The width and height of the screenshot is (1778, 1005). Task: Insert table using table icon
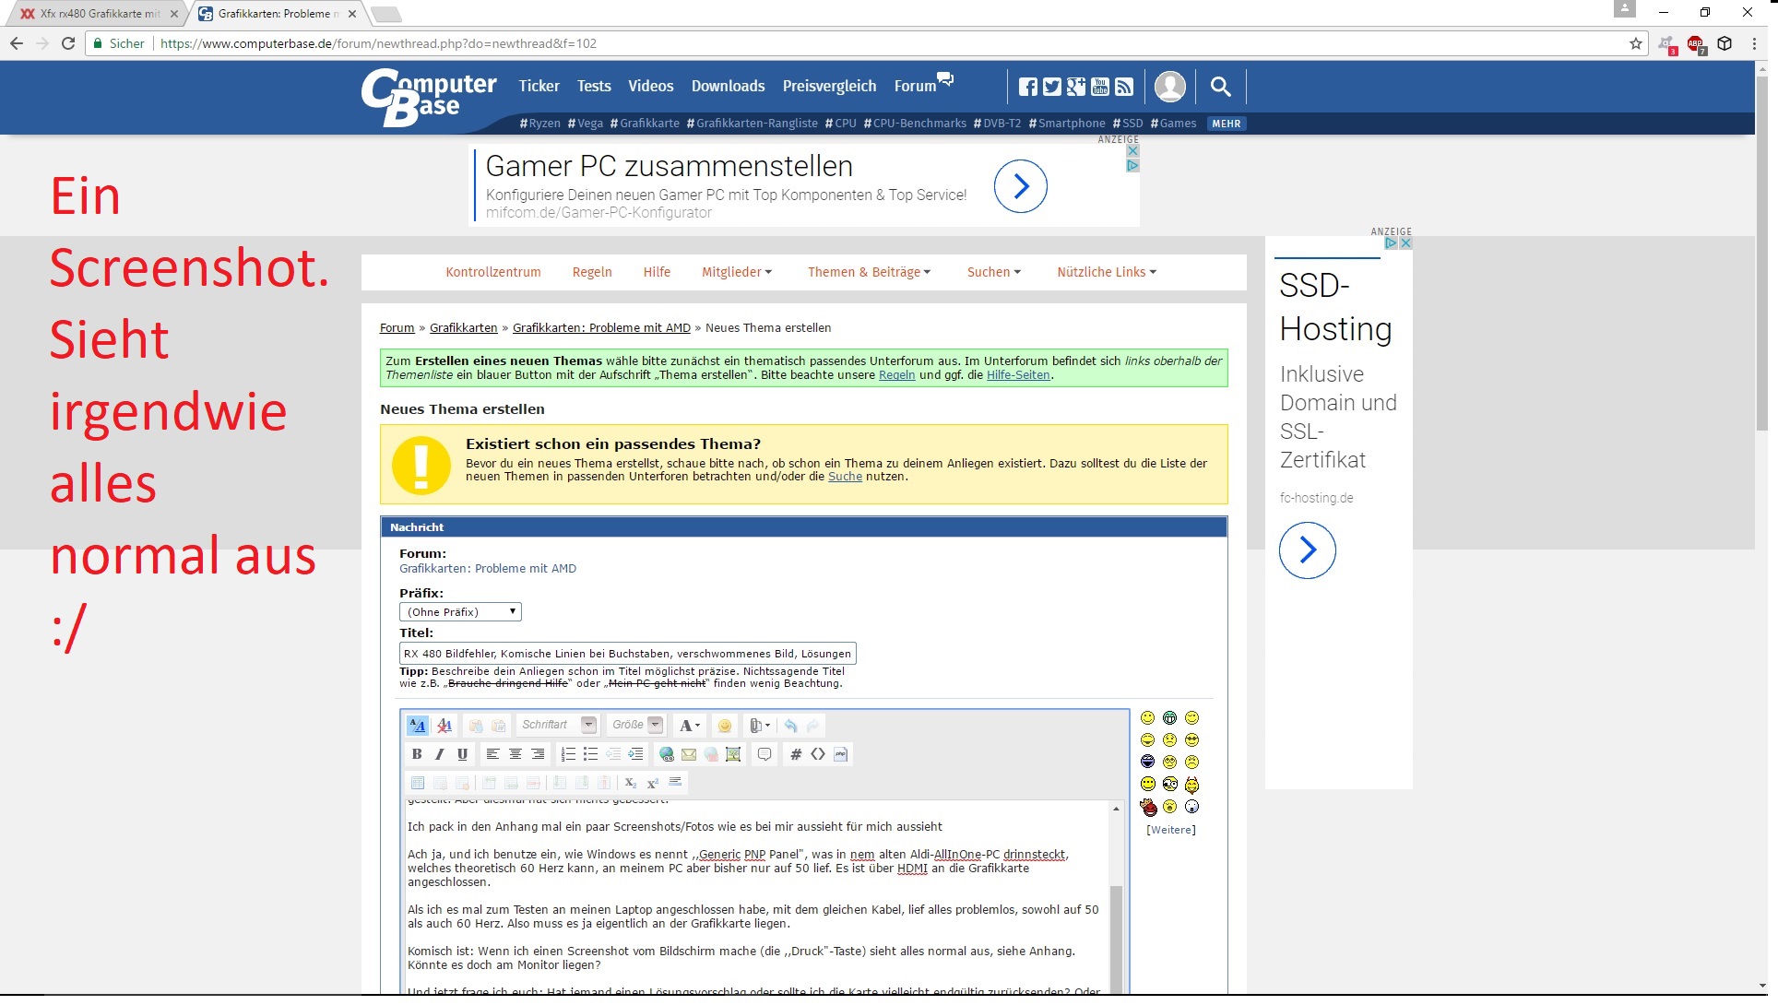pos(418,783)
